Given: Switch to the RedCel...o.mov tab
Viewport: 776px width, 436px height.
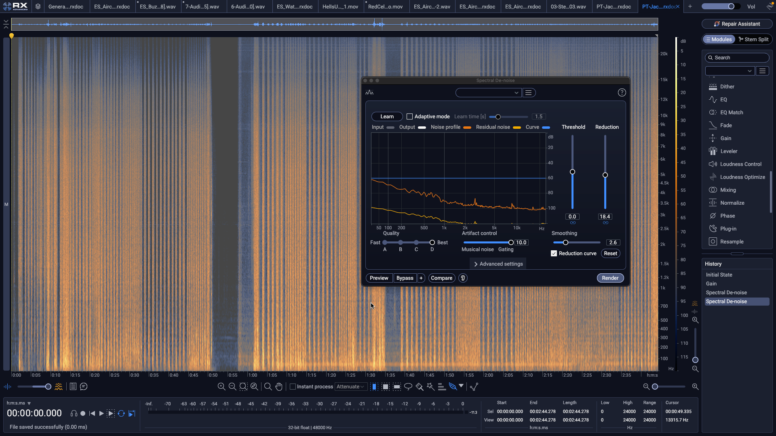Looking at the screenshot, I should 386,6.
